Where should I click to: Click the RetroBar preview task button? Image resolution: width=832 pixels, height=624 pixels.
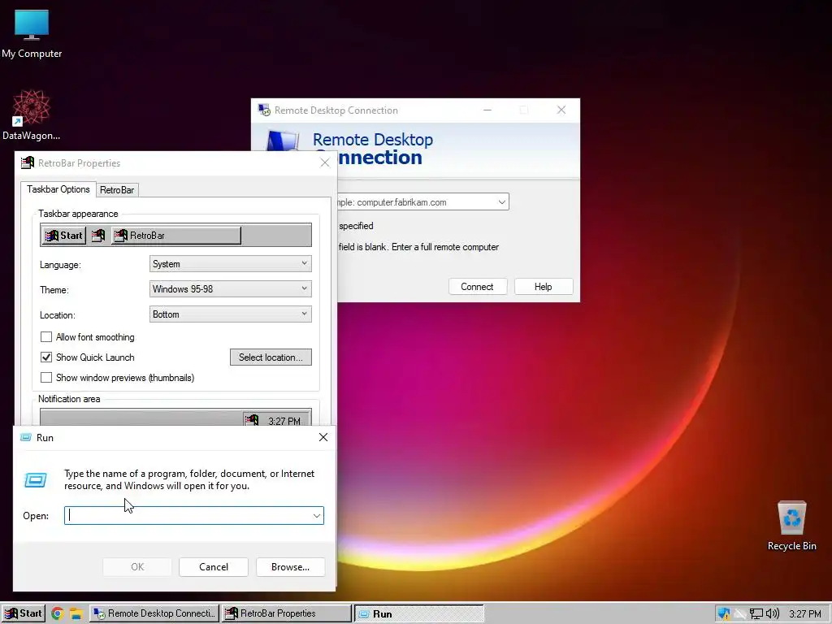(176, 235)
